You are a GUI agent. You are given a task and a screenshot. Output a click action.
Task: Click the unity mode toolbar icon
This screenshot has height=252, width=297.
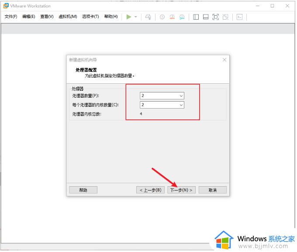click(225, 17)
